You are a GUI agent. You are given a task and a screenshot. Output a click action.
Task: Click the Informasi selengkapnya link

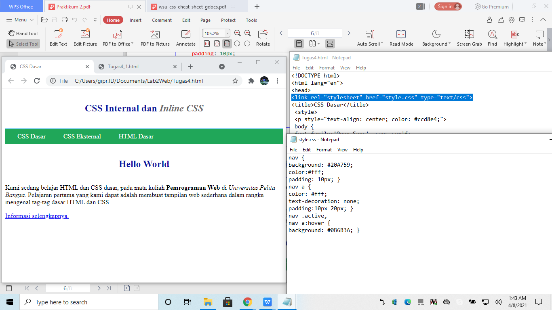pos(36,216)
